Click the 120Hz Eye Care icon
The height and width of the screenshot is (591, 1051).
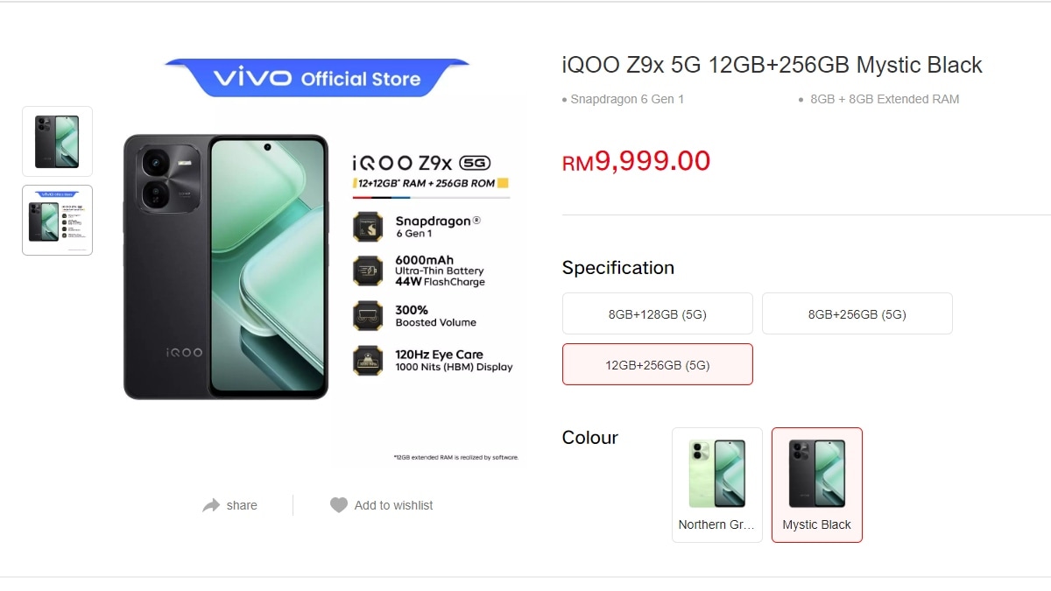[367, 361]
